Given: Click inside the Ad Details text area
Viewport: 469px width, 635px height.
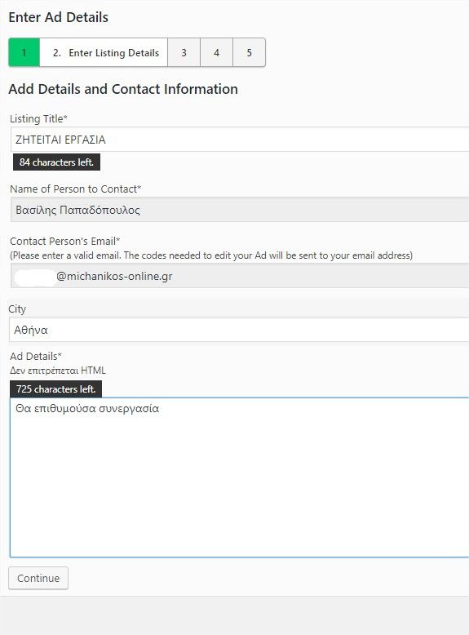Looking at the screenshot, I should point(240,477).
